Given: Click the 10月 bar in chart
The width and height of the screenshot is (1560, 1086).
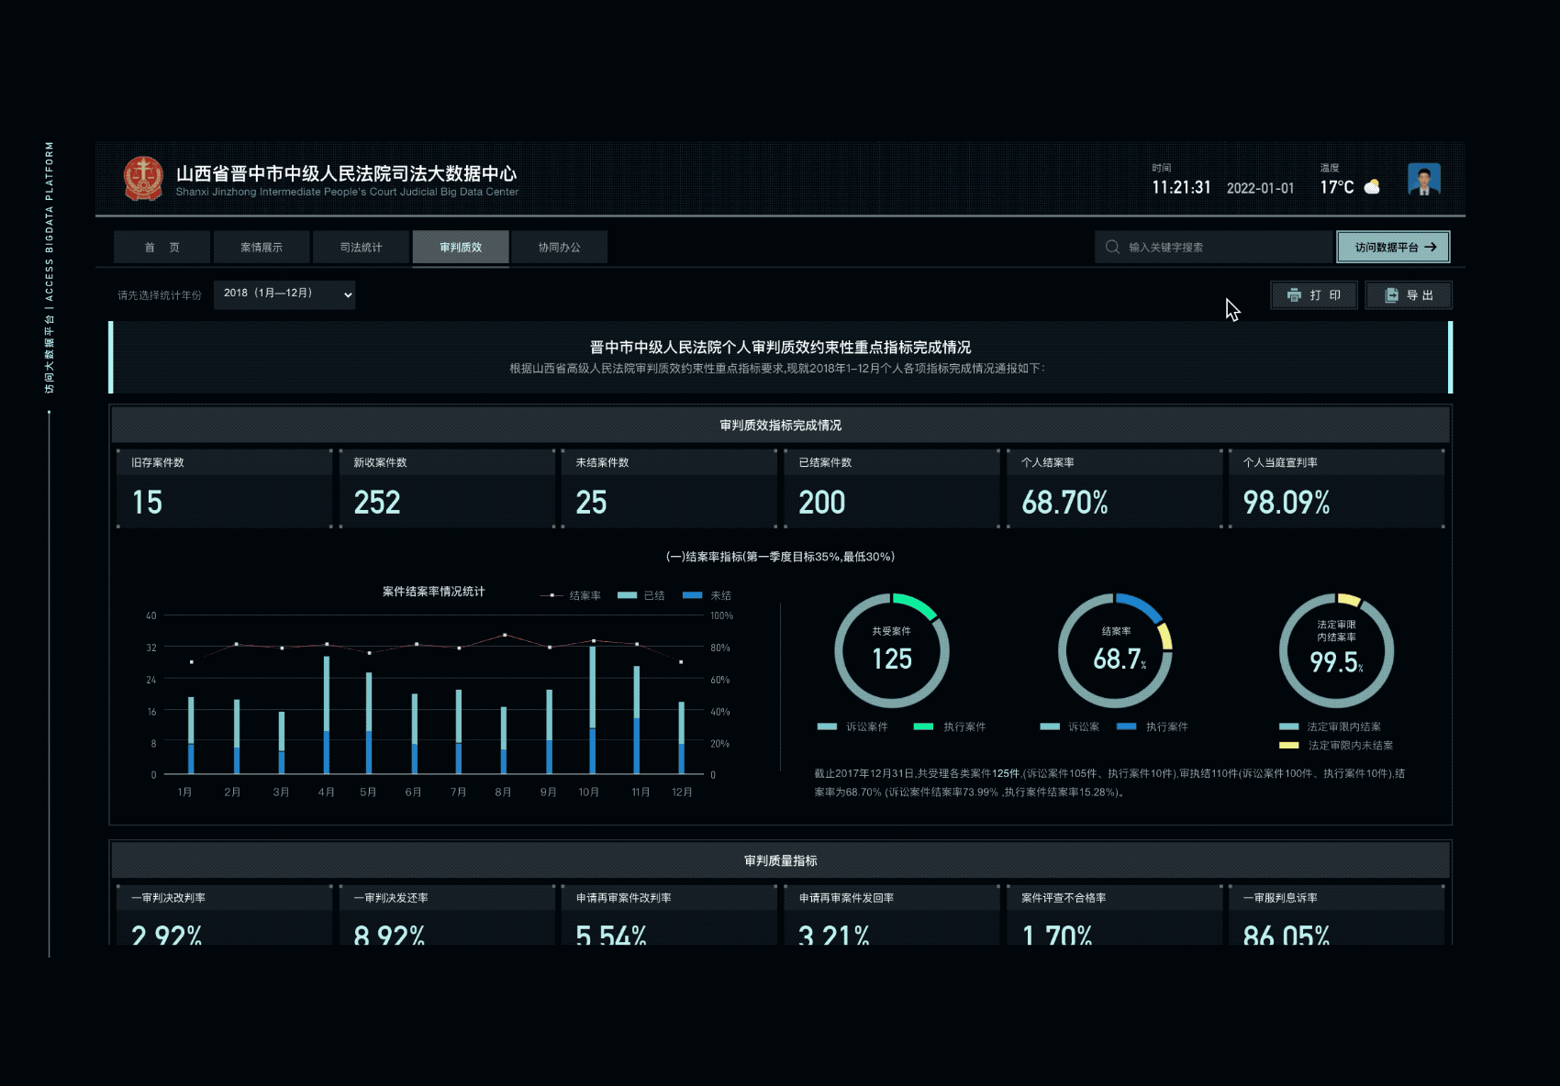Looking at the screenshot, I should tap(593, 711).
